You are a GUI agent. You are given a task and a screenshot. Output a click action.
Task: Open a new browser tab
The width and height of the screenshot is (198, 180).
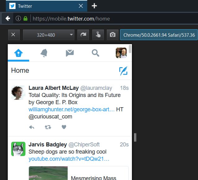[94, 6]
